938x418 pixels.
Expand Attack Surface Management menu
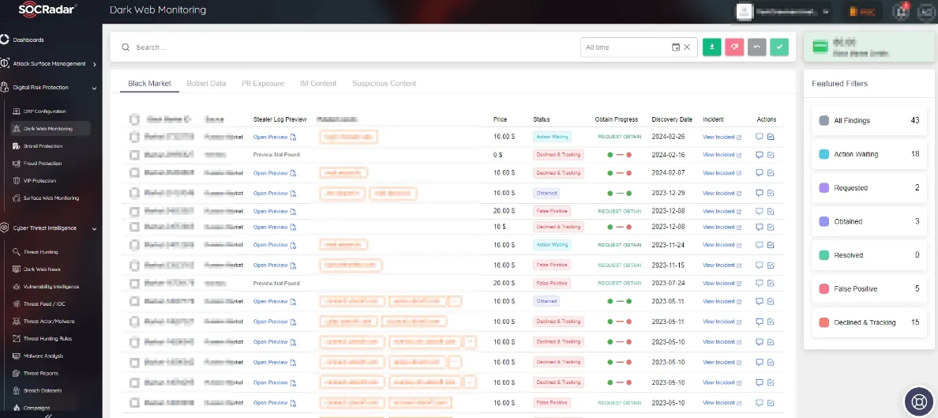pyautogui.click(x=94, y=64)
